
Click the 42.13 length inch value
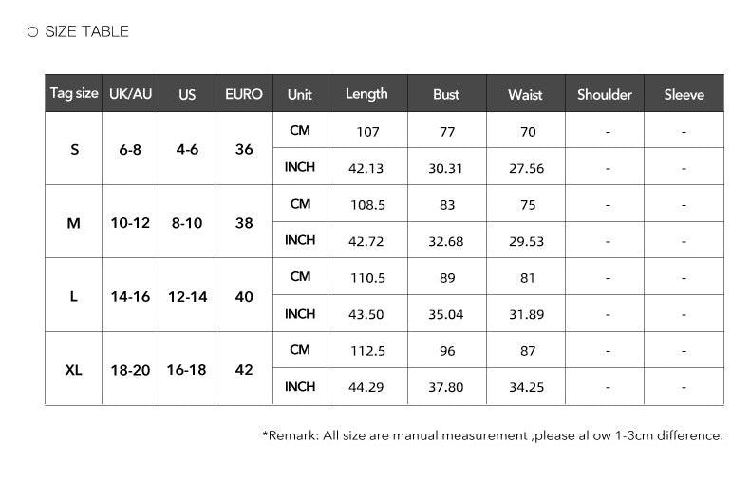366,168
